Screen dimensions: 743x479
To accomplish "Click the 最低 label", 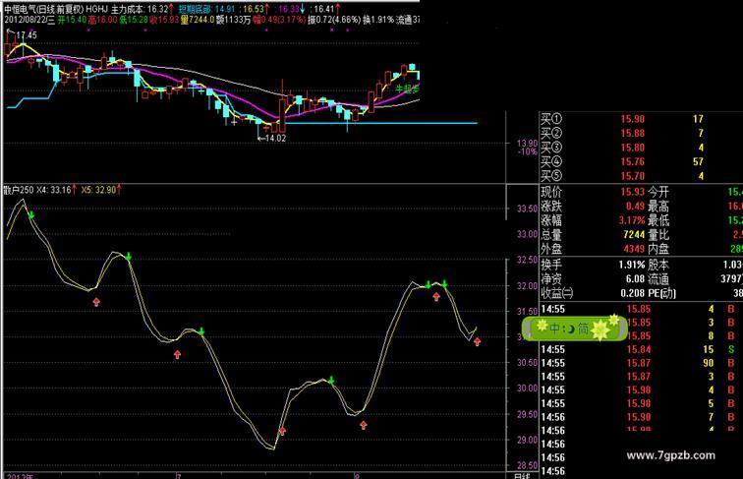I will [658, 220].
